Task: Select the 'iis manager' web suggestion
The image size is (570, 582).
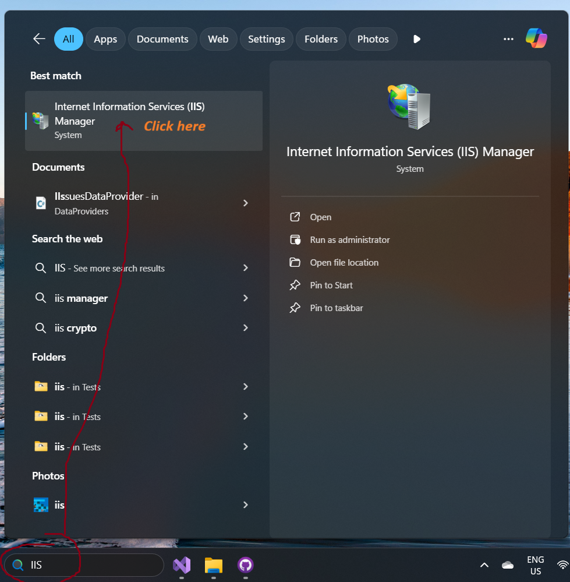Action: tap(144, 298)
